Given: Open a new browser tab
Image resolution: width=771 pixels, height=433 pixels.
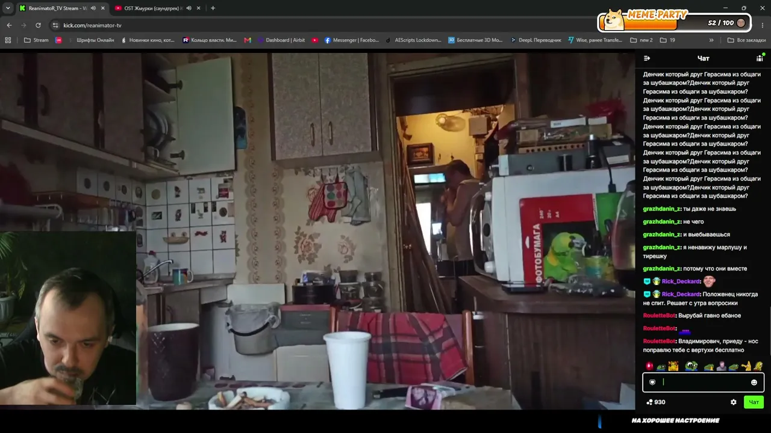Looking at the screenshot, I should (x=213, y=8).
